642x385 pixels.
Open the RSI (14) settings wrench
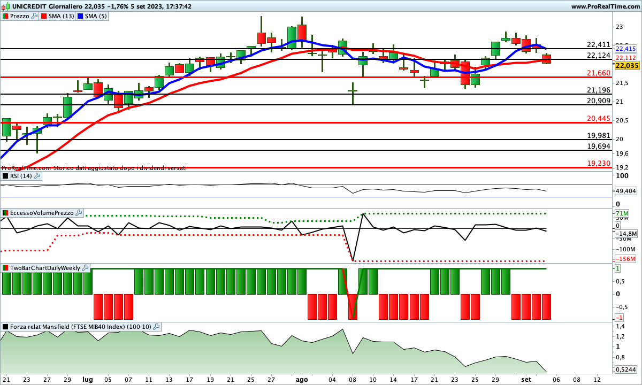[x=37, y=175]
